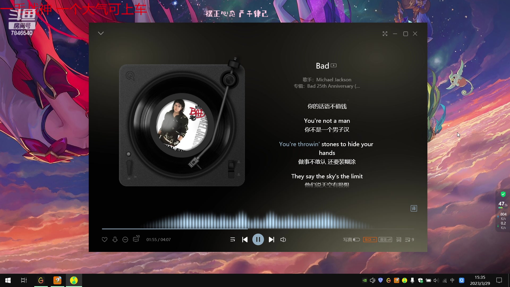This screenshot has height=287, width=510.
Task: Open Windows Task View
Action: [24, 280]
